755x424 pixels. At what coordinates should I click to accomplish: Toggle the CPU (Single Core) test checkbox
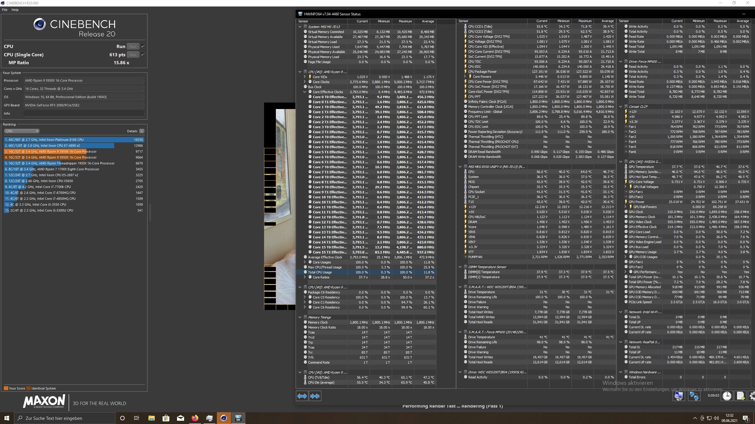click(143, 55)
